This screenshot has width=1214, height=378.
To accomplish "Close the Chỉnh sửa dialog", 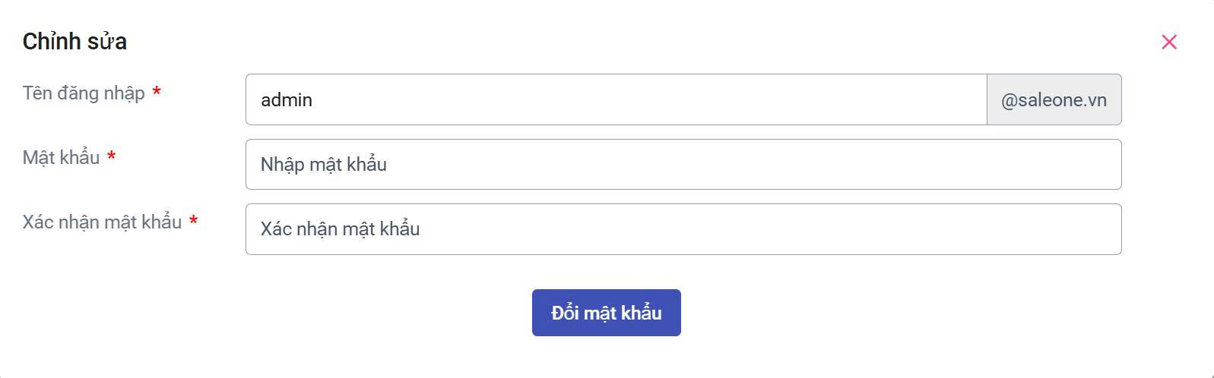I will [x=1169, y=42].
